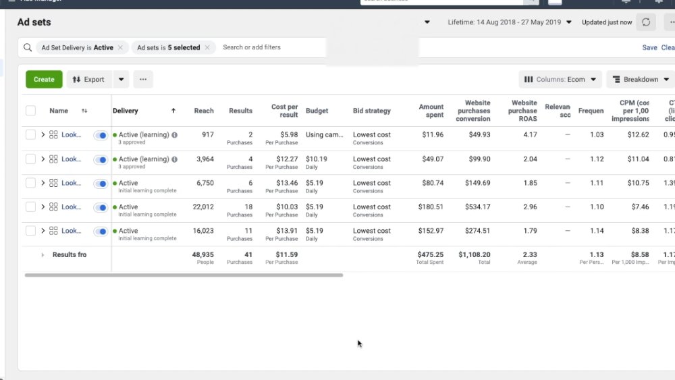Viewport: 675px width, 380px height.
Task: Expand the ad set row with 6,750 reach
Action: tap(43, 183)
